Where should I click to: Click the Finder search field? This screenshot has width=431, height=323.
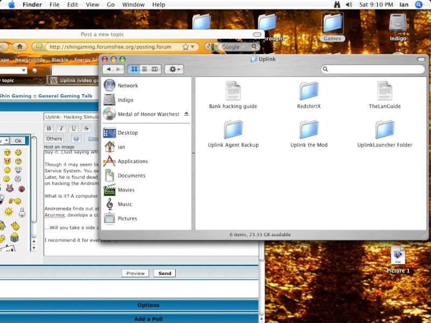[x=373, y=69]
